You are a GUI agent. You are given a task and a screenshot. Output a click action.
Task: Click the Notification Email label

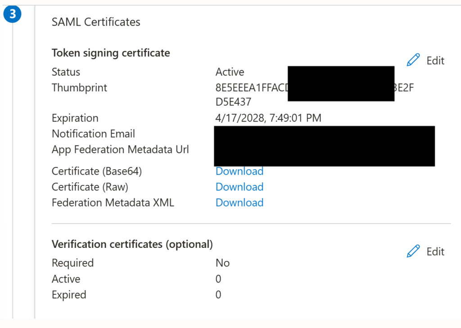(x=93, y=134)
